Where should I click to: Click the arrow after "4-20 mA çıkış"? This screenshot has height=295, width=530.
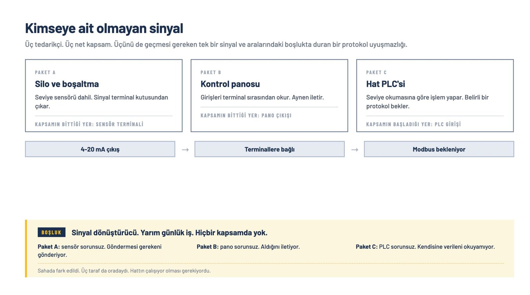[x=185, y=150]
